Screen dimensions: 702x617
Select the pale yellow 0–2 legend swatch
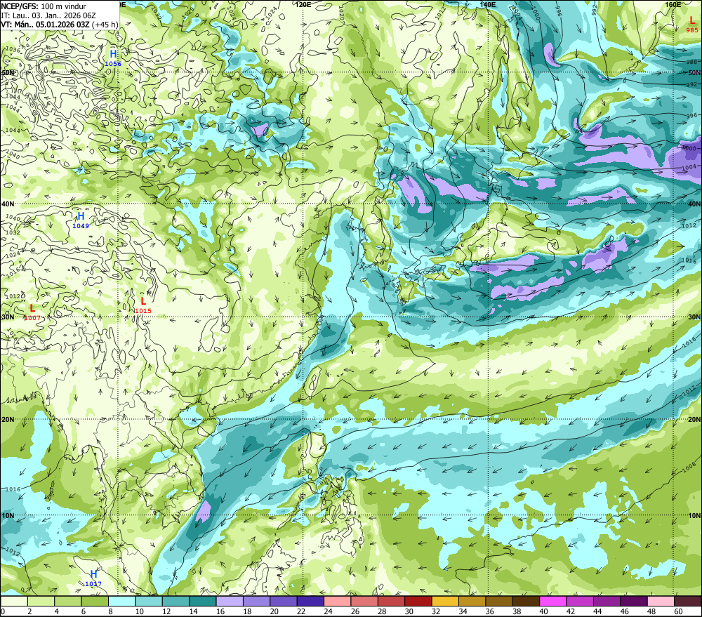click(14, 602)
